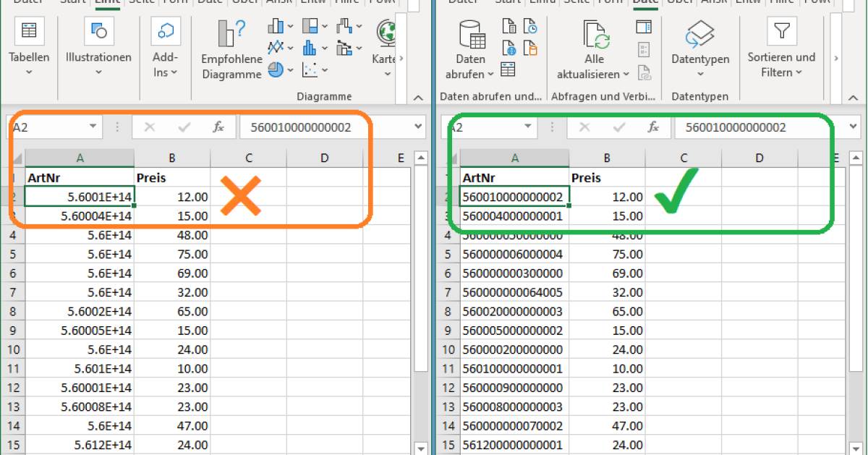Image resolution: width=868 pixels, height=455 pixels.
Task: Select ArtNr header cell in right window
Action: tap(514, 177)
